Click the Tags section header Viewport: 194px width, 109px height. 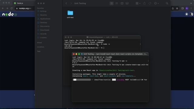38,51
